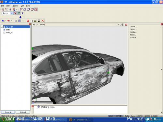
Task: Click the red sphere materials icon
Action: click(28, 21)
